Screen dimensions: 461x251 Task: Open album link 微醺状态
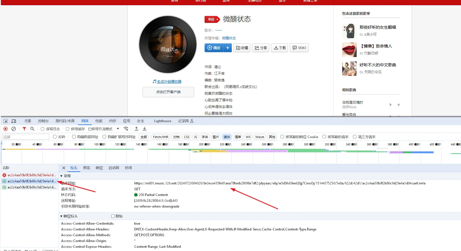(229, 38)
